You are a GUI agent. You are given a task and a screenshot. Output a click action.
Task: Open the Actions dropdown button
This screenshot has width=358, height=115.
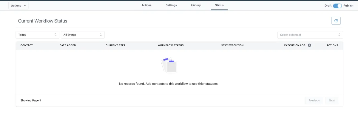pyautogui.click(x=18, y=6)
